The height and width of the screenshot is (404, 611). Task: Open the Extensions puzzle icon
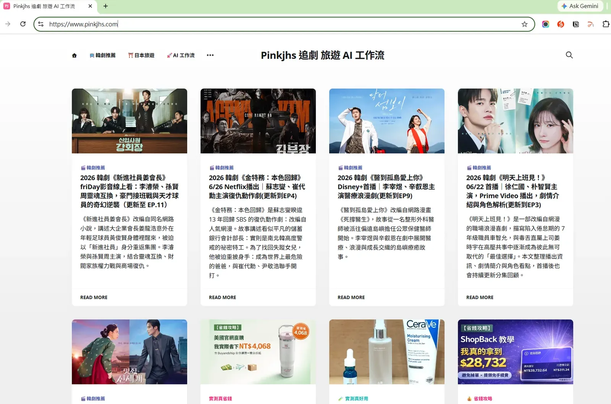(x=606, y=24)
